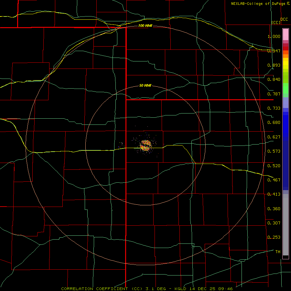Click the DCC label above the color scale
The width and height of the screenshot is (291, 291).
(284, 19)
